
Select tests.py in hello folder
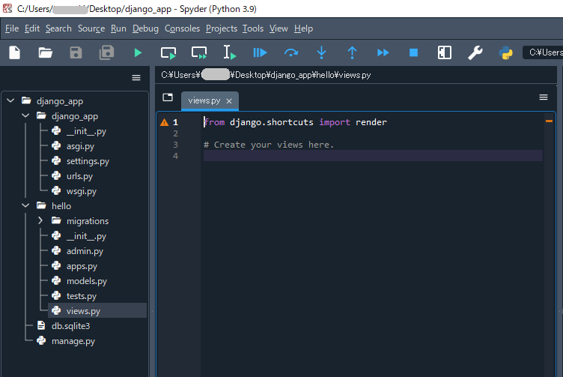(x=82, y=296)
